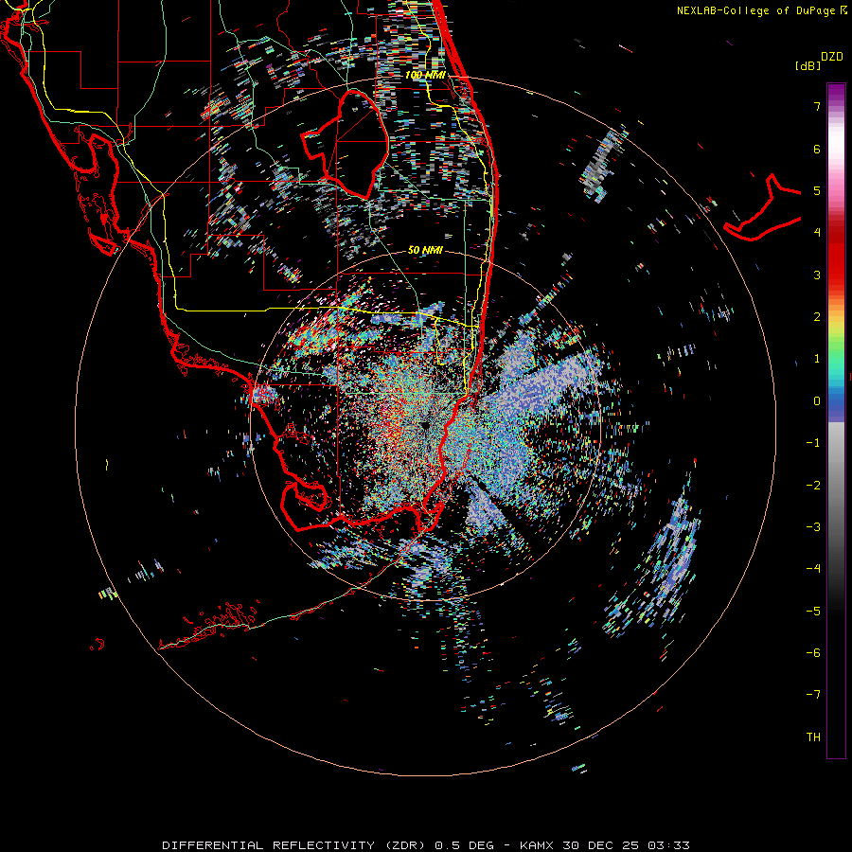Click the -4 value on the scale
This screenshot has width=852, height=852.
click(x=813, y=568)
